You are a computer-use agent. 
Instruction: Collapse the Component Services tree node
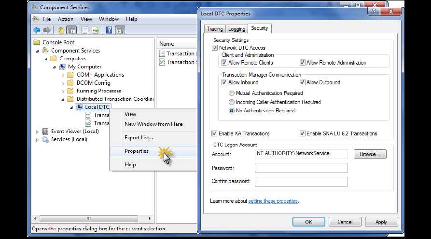coord(37,51)
